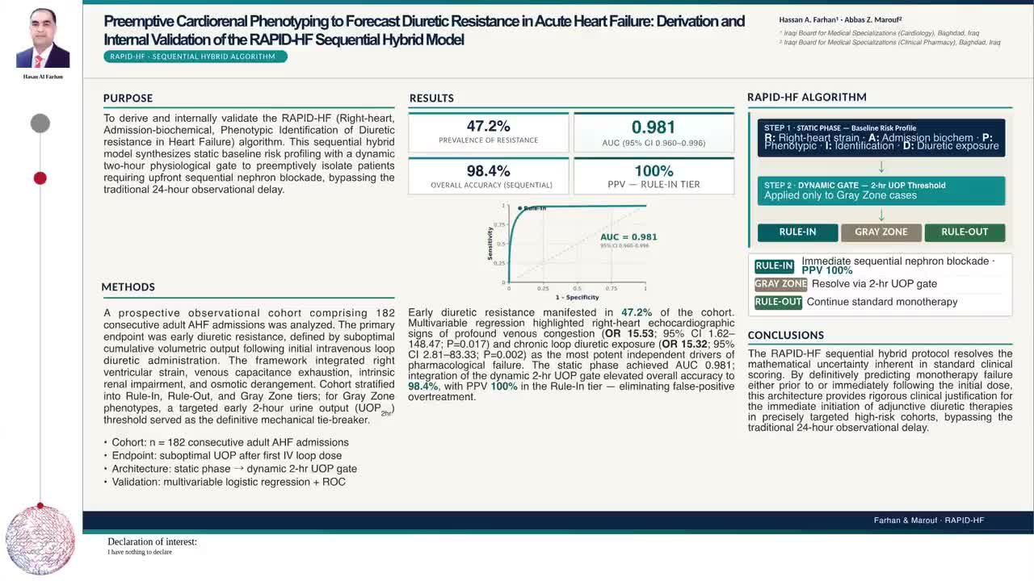Select the presenter name Hasan Al Farhan

coord(43,77)
